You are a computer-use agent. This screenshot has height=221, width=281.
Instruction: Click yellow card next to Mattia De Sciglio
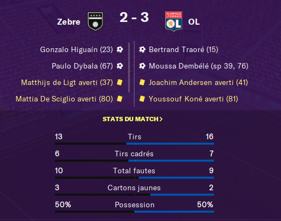[120, 99]
